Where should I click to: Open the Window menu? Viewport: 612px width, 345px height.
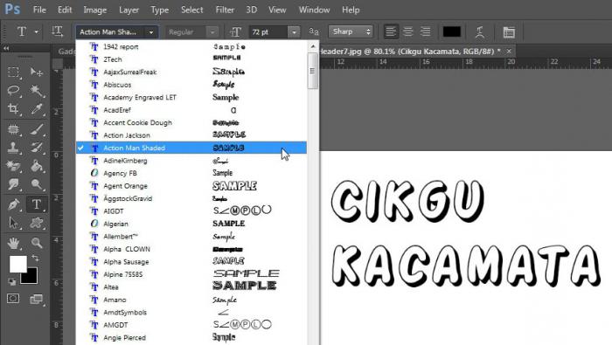[x=314, y=10]
